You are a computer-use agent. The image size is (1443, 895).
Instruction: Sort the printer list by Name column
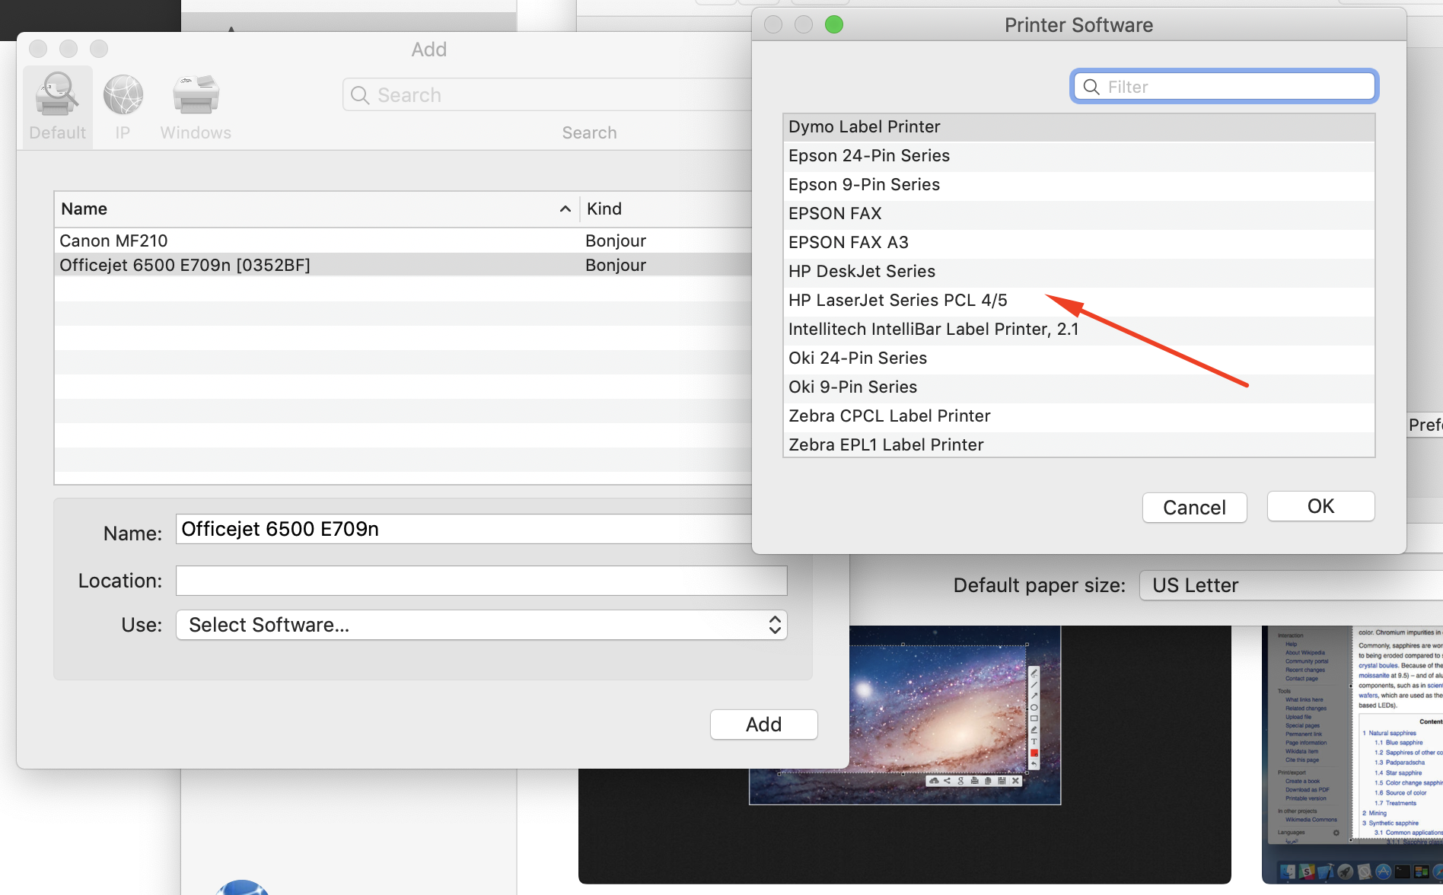tap(316, 209)
